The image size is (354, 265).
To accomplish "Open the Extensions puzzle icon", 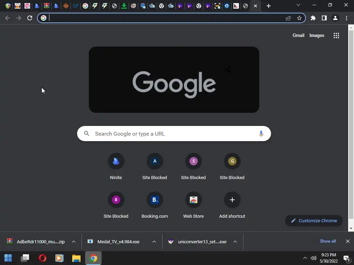I will tap(313, 18).
